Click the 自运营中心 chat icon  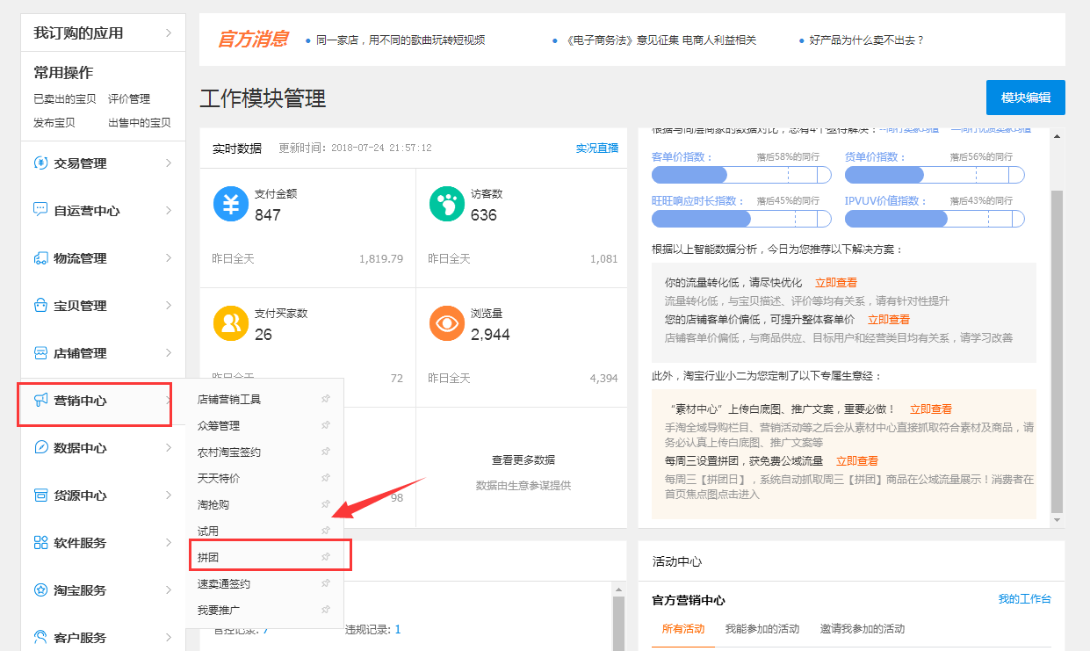pos(40,210)
